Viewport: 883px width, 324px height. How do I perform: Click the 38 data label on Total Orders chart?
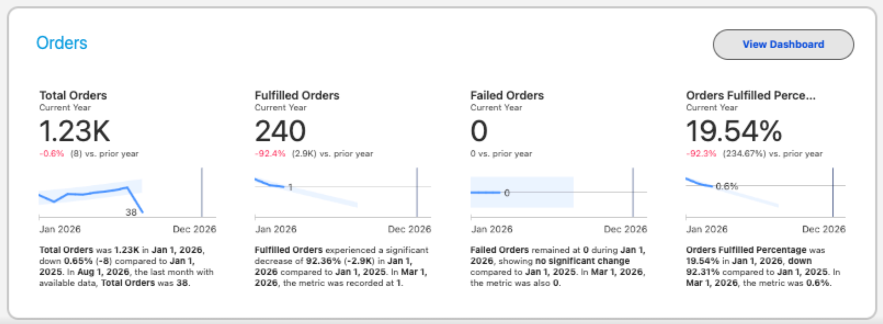pos(131,212)
